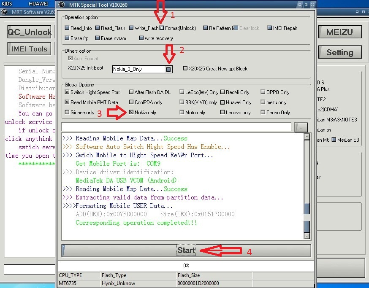The width and height of the screenshot is (369, 288).
Task: Click the MRT Software window title icon
Action: coord(4,12)
